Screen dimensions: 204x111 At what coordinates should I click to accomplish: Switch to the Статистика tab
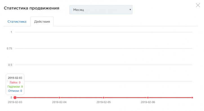[17, 22]
